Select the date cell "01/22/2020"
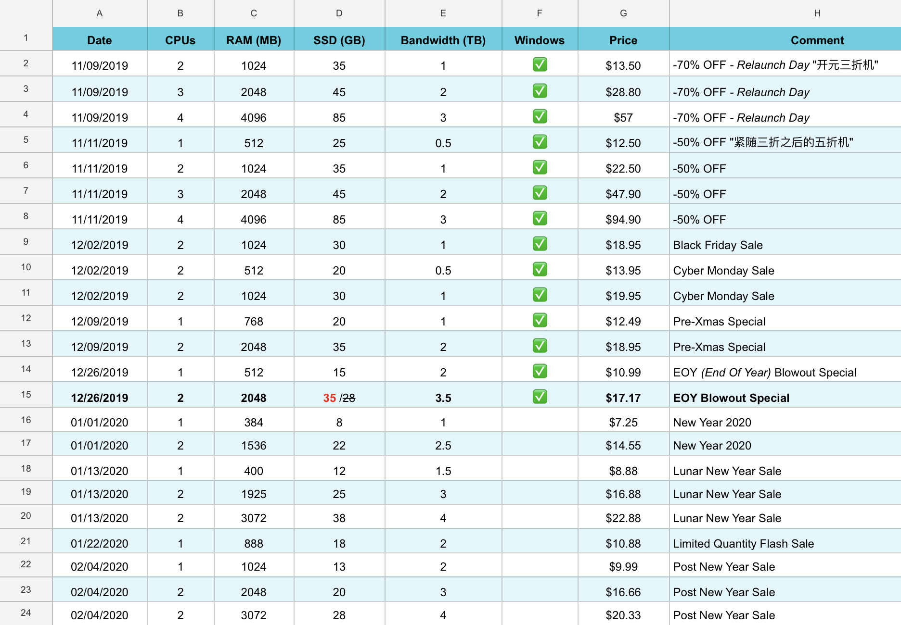 point(100,541)
